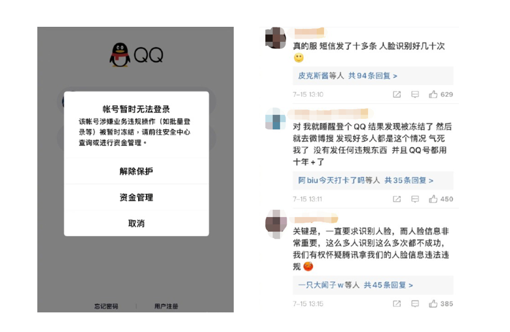Like the comment with 450 likes
Screen dimensions: 510x332
coord(433,199)
